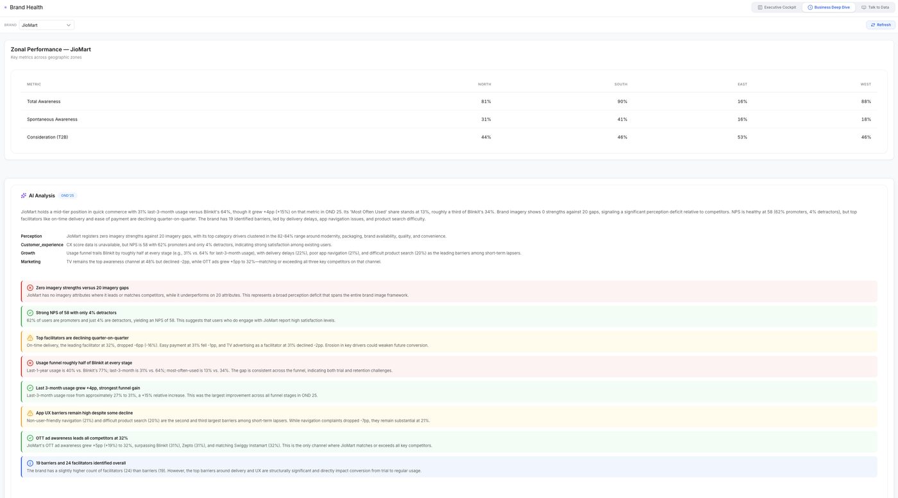Open the Talk to Data tab
This screenshot has height=498, width=898.
pyautogui.click(x=875, y=7)
